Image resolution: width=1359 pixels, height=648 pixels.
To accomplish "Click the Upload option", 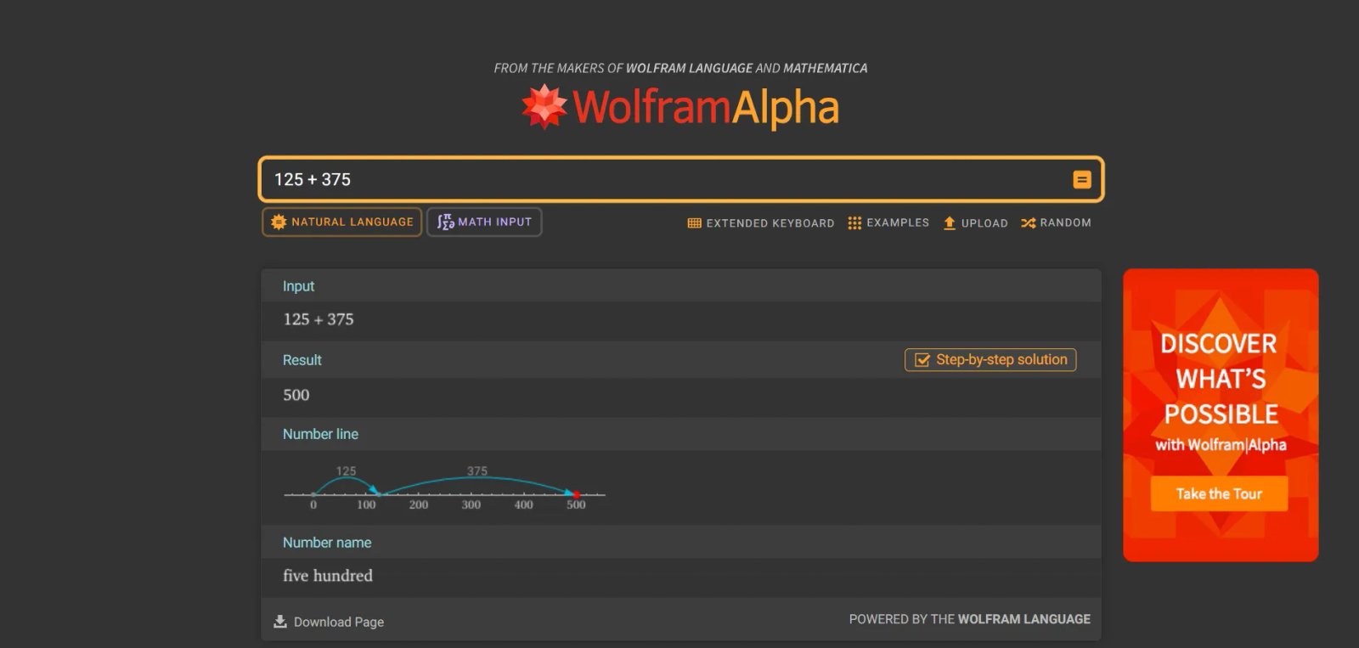I will [x=975, y=223].
